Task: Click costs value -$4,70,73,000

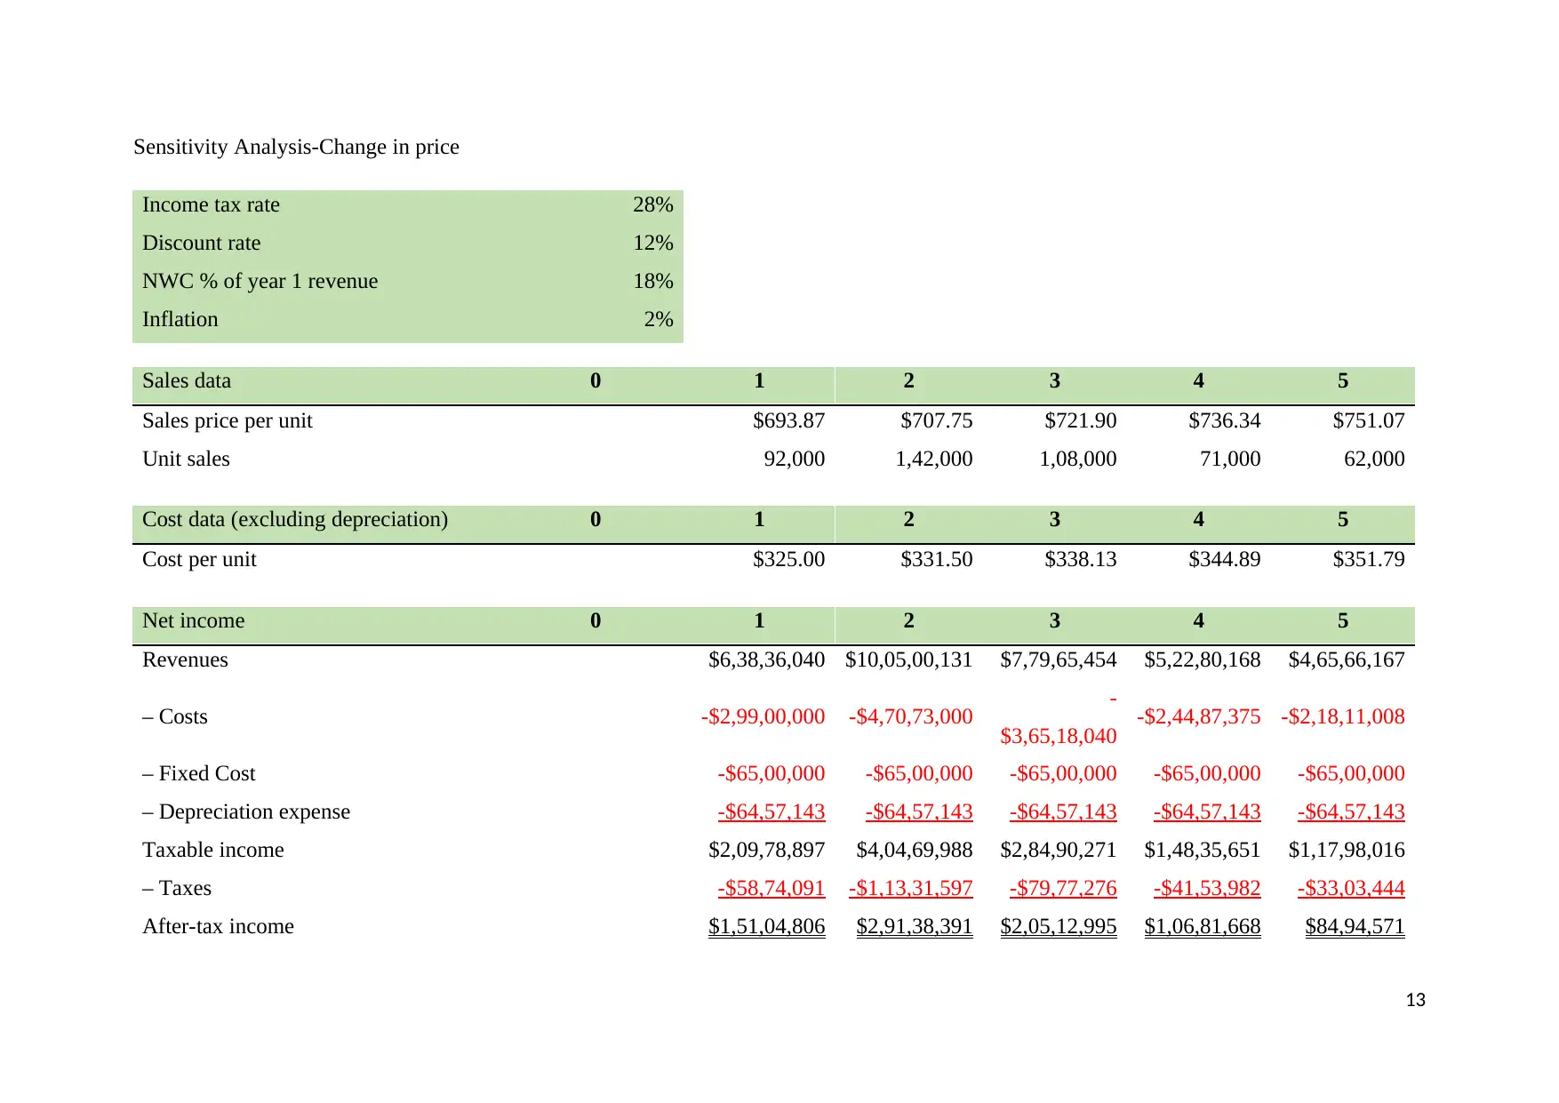Action: pyautogui.click(x=910, y=716)
